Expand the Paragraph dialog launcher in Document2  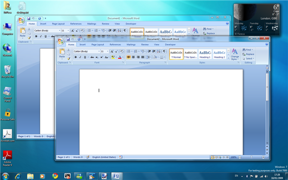(165, 63)
